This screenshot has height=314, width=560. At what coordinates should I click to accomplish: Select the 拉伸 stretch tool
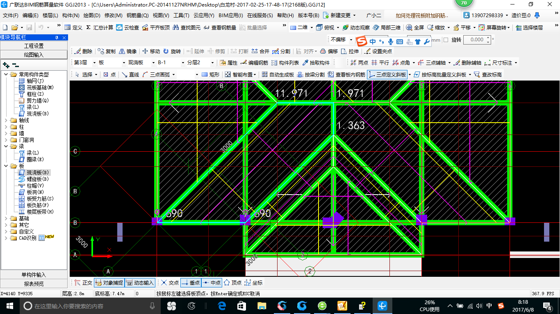(x=350, y=51)
